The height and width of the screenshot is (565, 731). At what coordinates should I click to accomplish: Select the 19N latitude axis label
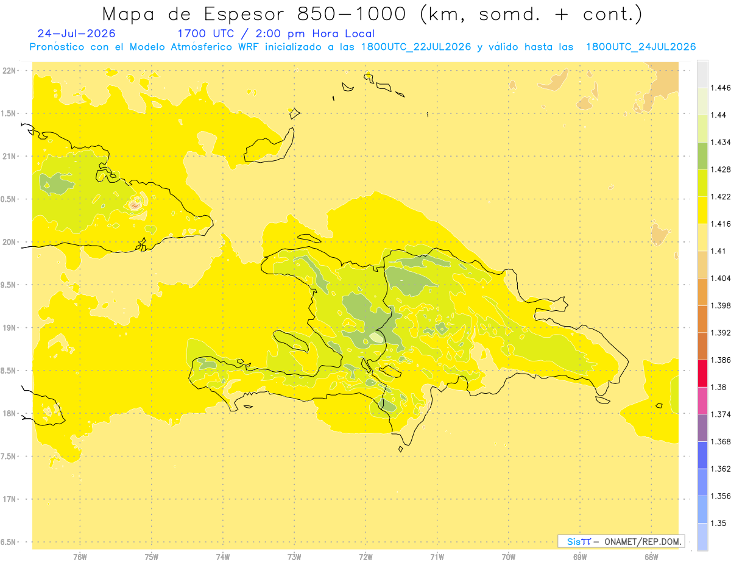9,327
